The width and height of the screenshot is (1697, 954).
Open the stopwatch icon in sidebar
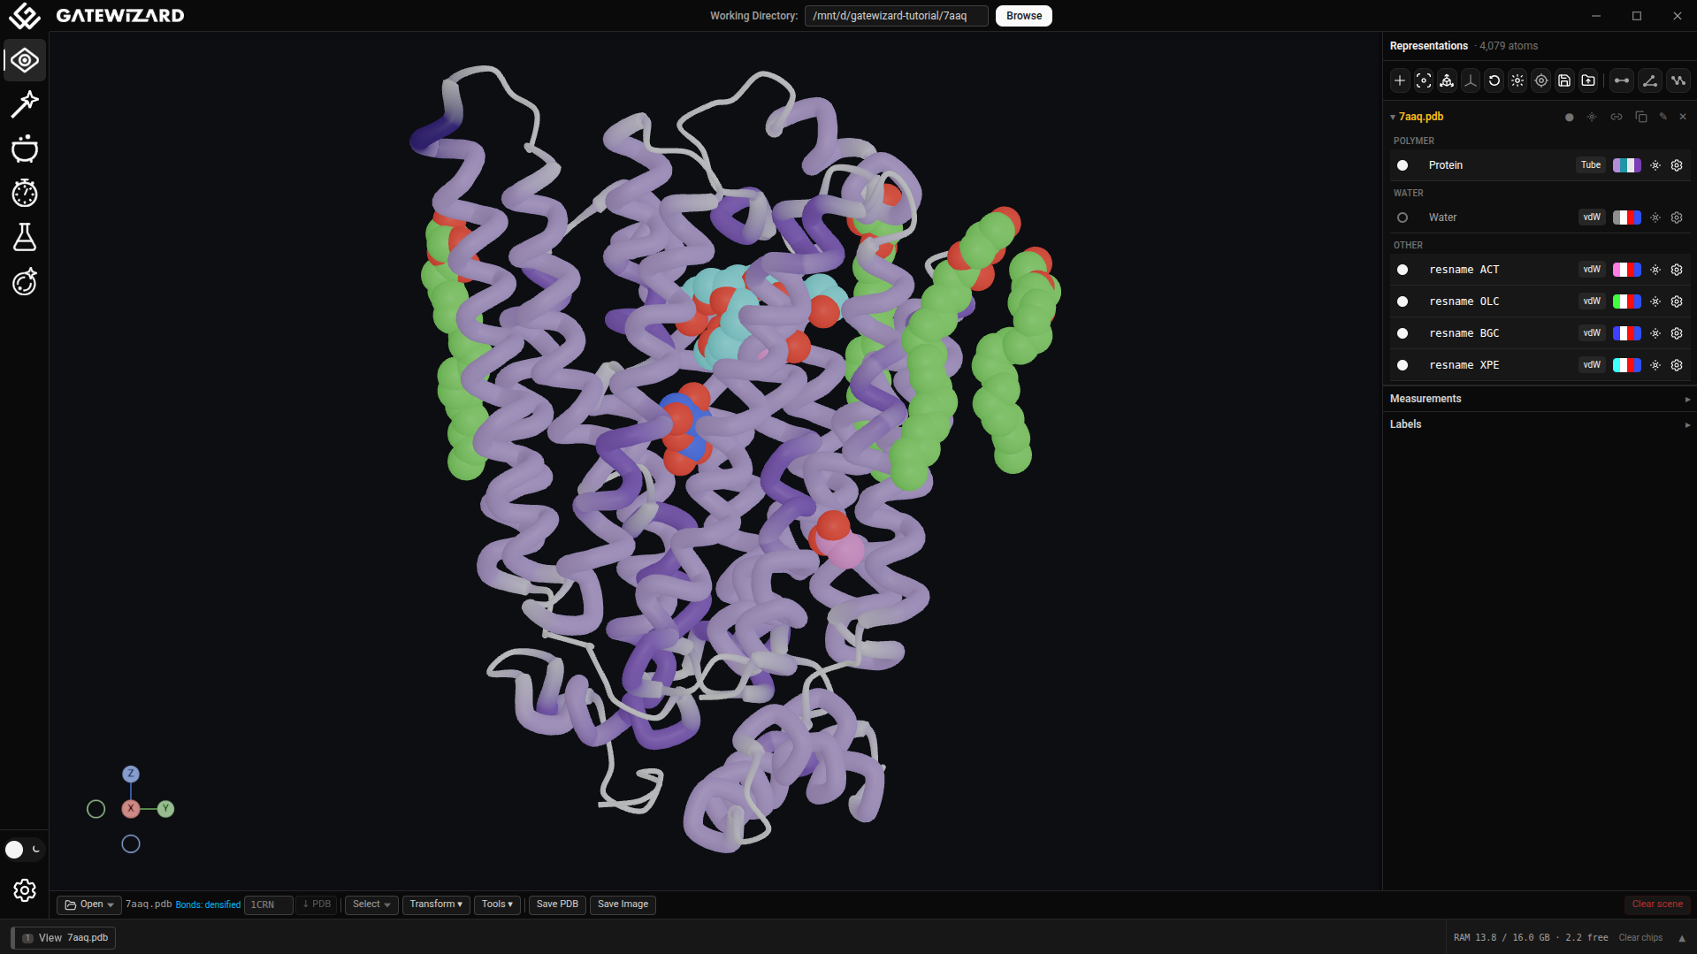click(25, 193)
